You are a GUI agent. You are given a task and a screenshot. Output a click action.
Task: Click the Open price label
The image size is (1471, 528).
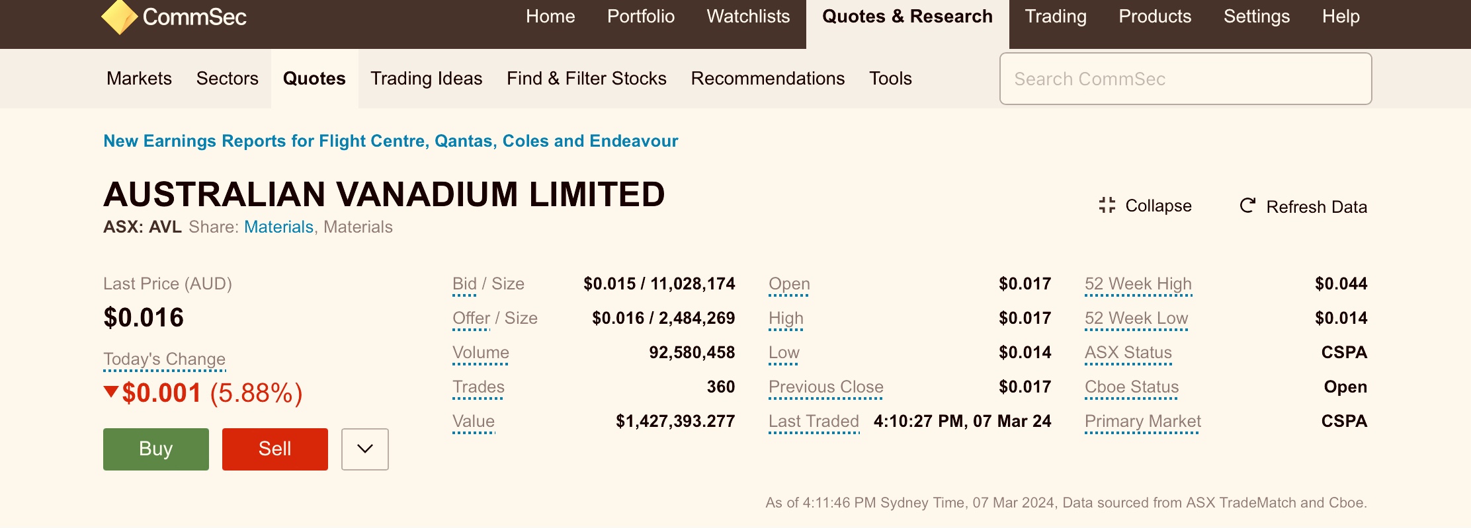789,283
